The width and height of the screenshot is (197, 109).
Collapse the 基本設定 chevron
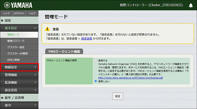pyautogui.click(x=35, y=28)
